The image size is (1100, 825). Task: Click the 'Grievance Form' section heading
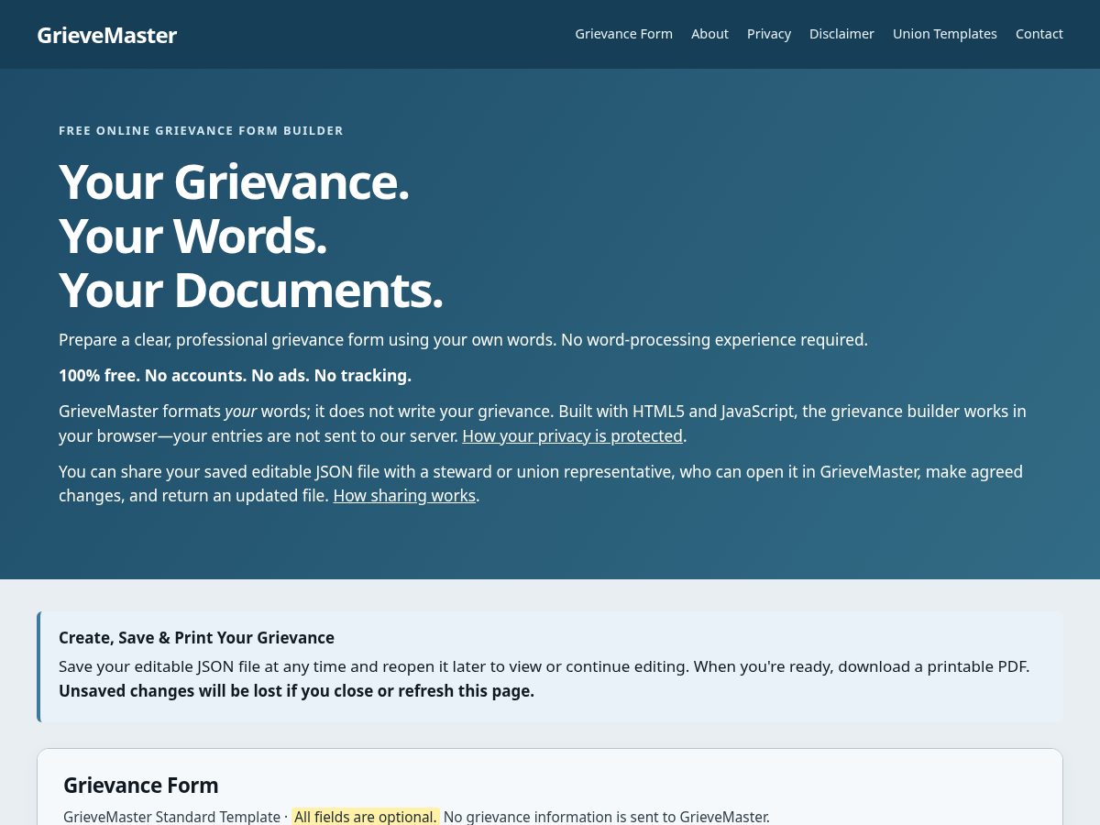click(140, 786)
